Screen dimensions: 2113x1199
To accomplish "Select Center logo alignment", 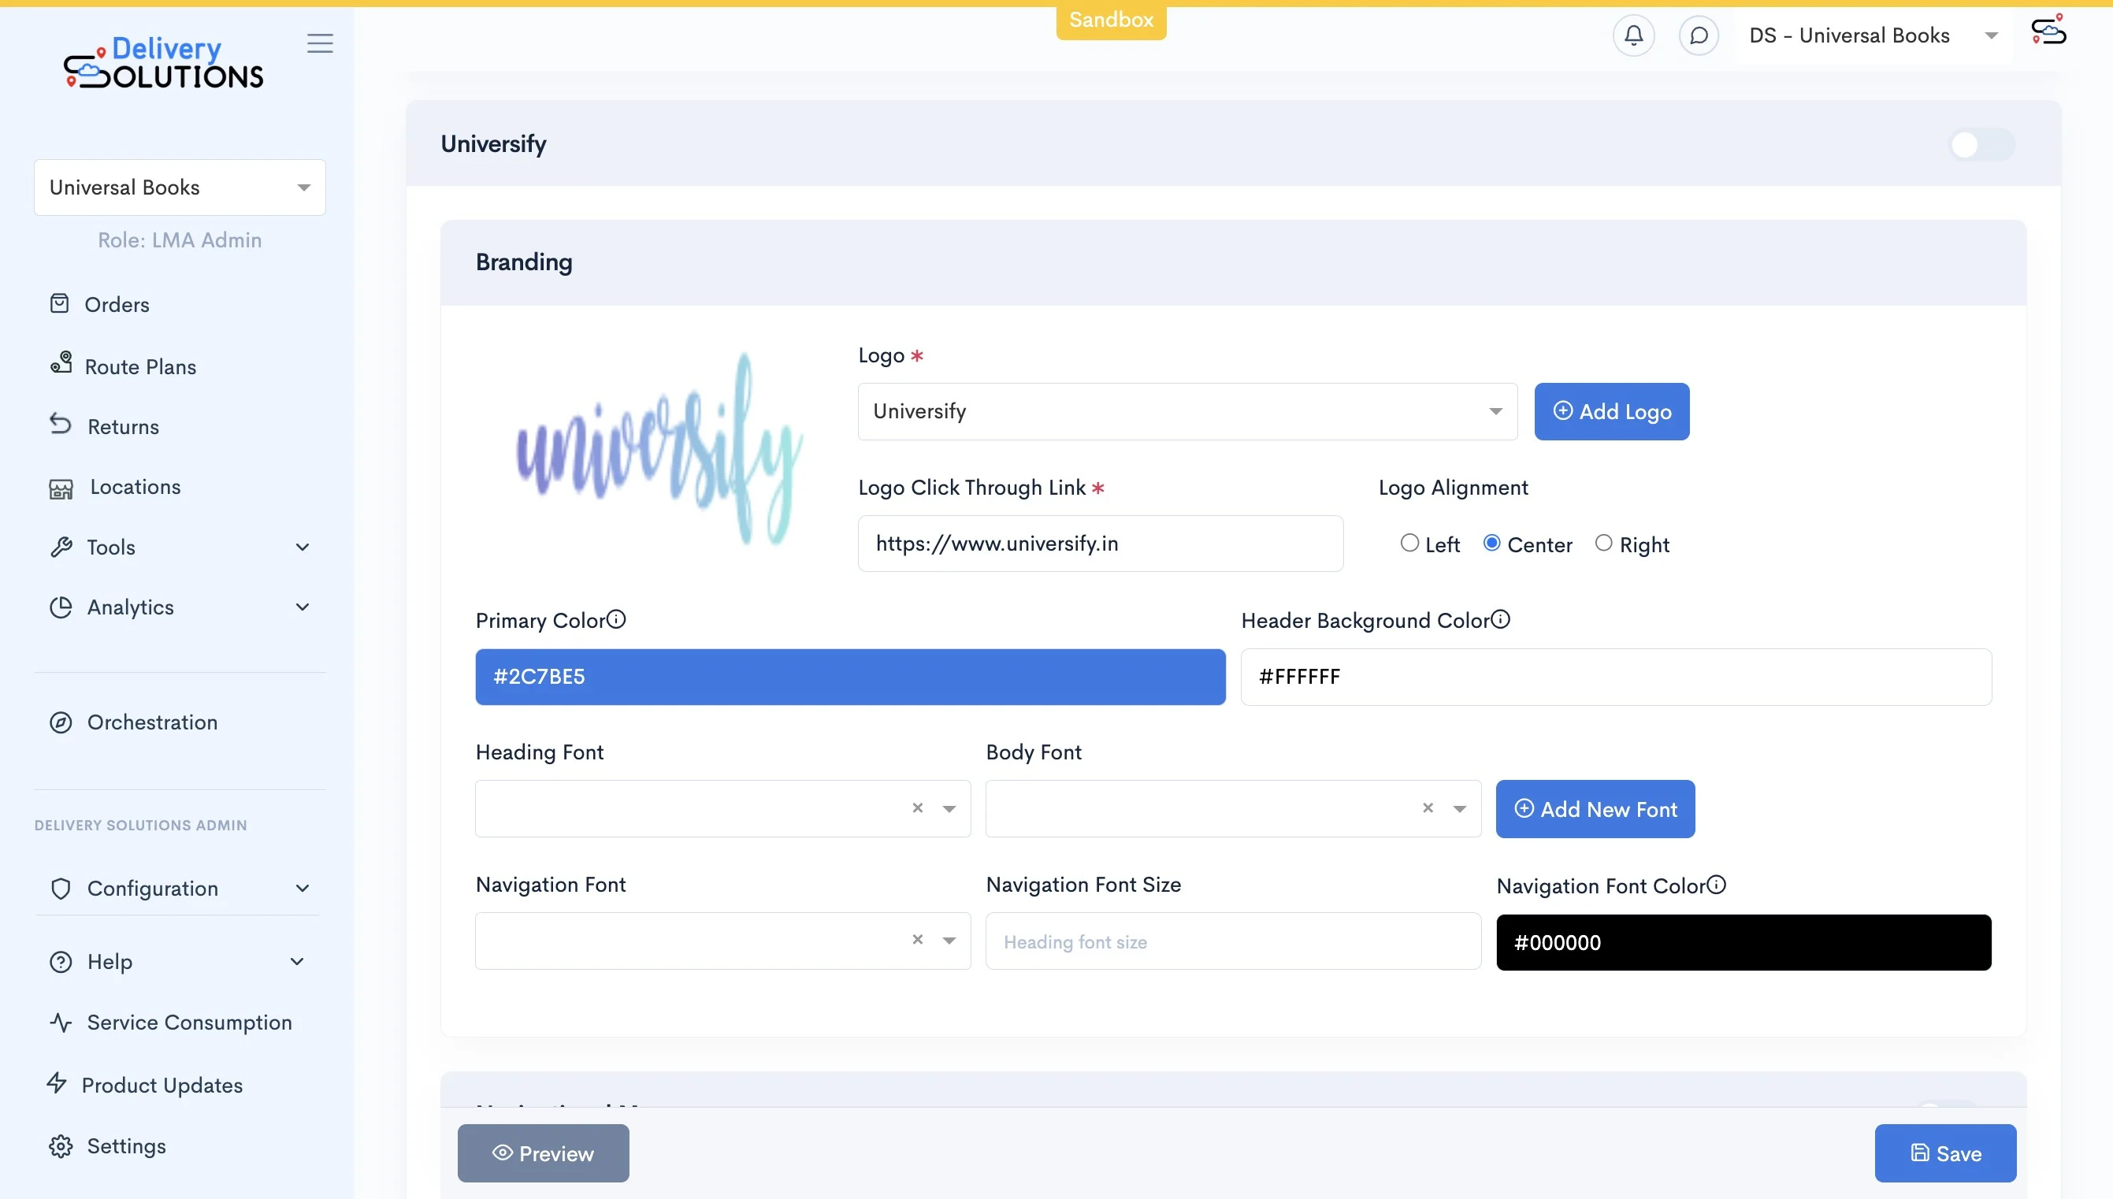I will (x=1492, y=544).
